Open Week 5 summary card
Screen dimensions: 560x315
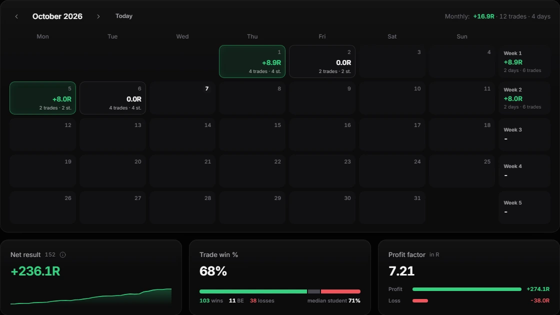coord(524,207)
